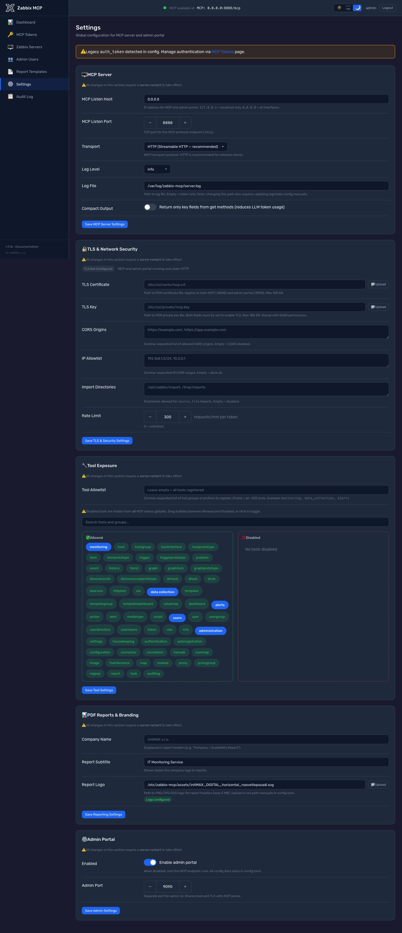Click Logout button
Viewport: 402px width, 933px height.
(x=388, y=7)
